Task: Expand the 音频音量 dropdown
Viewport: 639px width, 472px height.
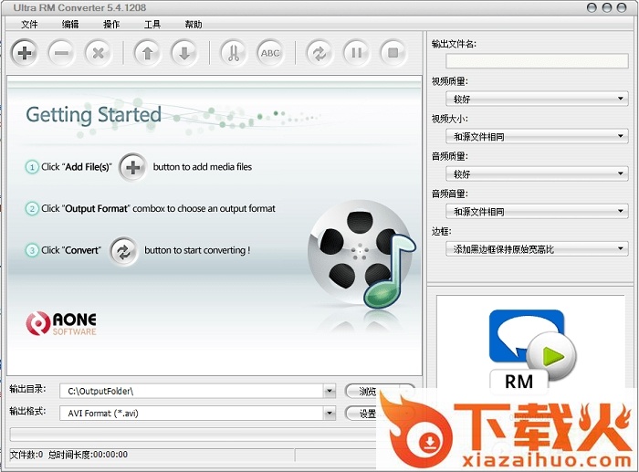Action: pos(537,211)
